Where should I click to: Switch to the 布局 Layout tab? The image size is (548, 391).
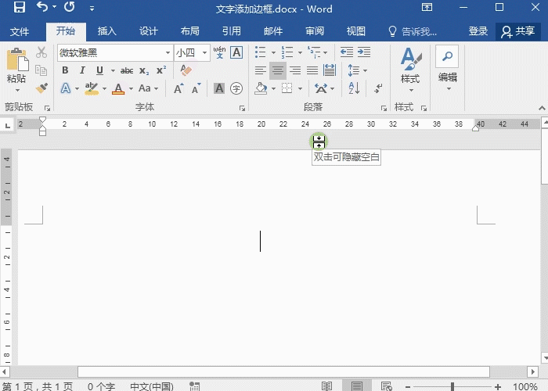(x=190, y=31)
